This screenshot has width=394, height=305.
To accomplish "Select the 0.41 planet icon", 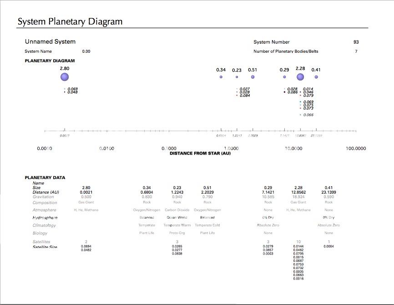I will 316,77.
